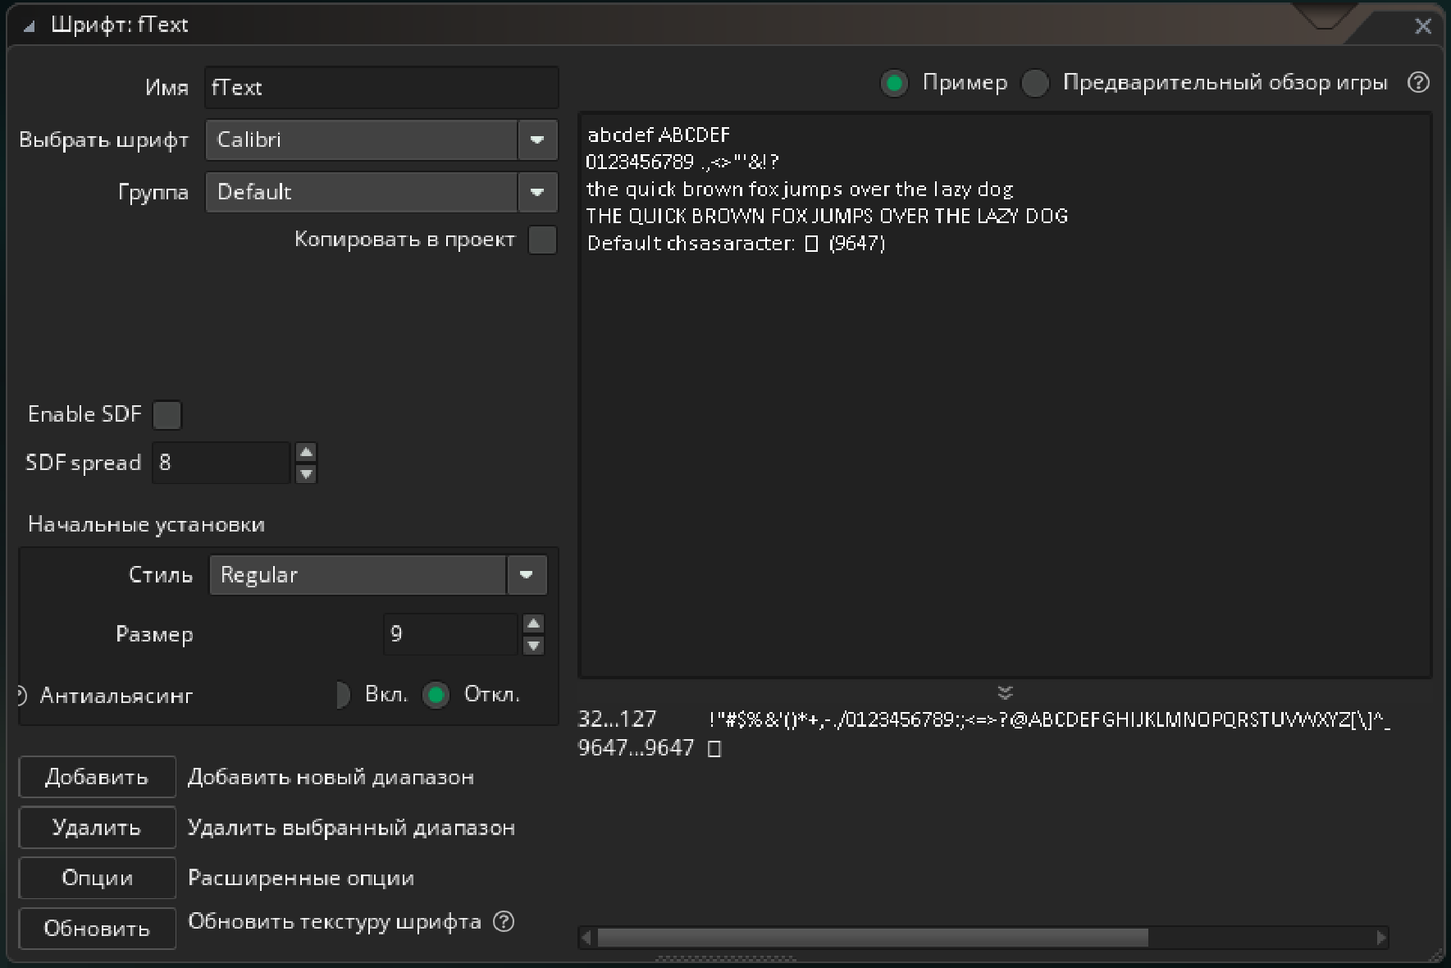The image size is (1451, 968).
Task: Click the horizontal scrollbar under character ranges
Action: pos(872,938)
